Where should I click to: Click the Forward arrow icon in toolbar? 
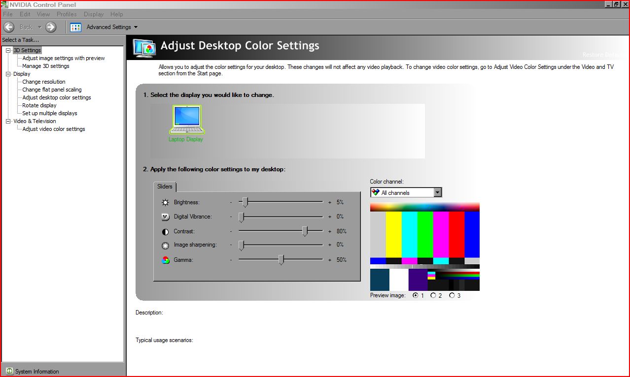click(x=51, y=27)
